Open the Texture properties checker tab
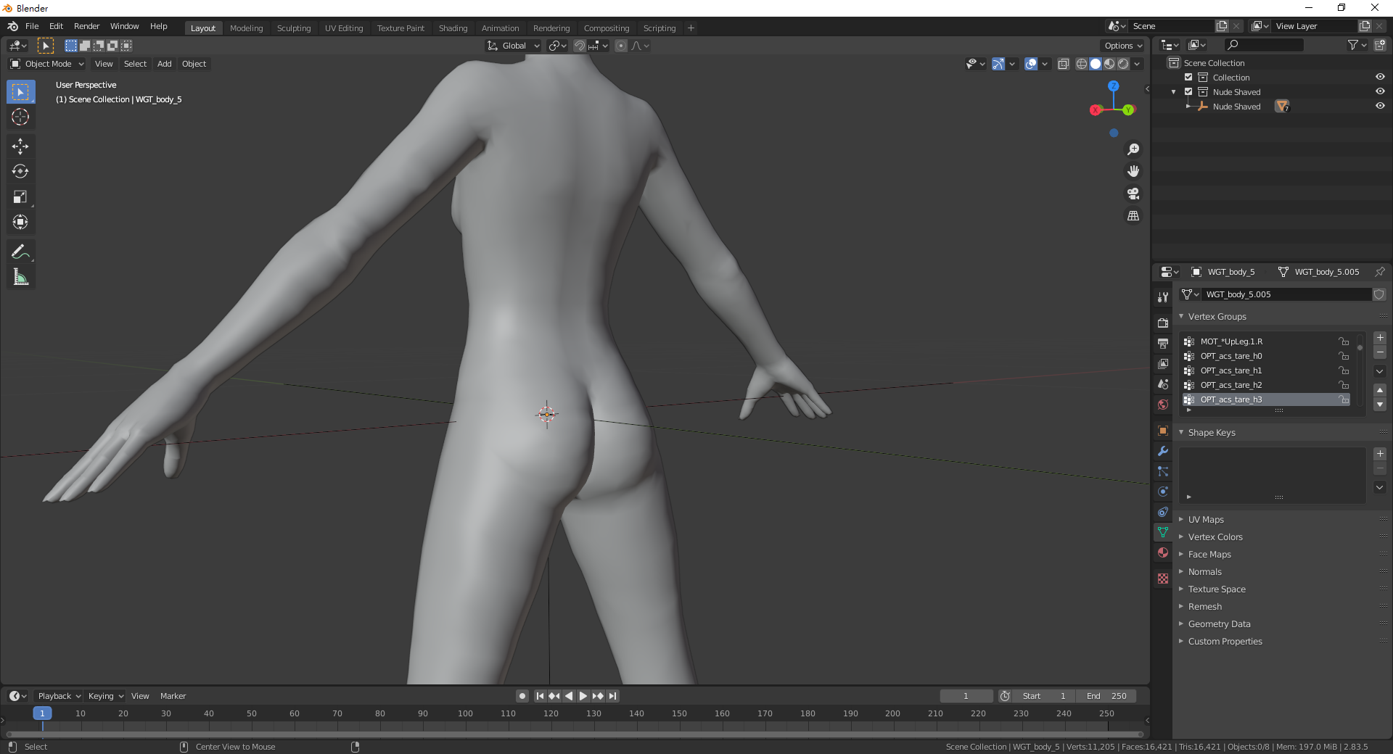 pyautogui.click(x=1163, y=579)
